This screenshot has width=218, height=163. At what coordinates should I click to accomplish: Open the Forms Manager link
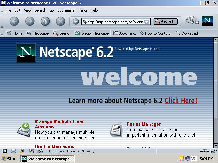tap(144, 124)
